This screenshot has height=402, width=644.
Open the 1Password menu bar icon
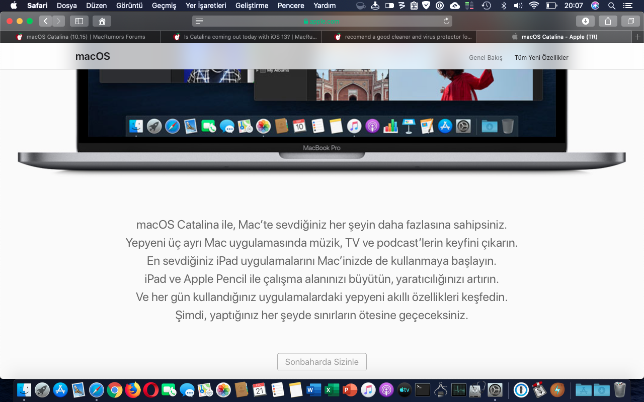[x=439, y=6]
